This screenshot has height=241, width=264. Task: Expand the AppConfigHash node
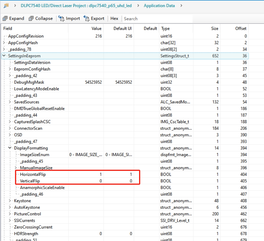pyautogui.click(x=4, y=43)
